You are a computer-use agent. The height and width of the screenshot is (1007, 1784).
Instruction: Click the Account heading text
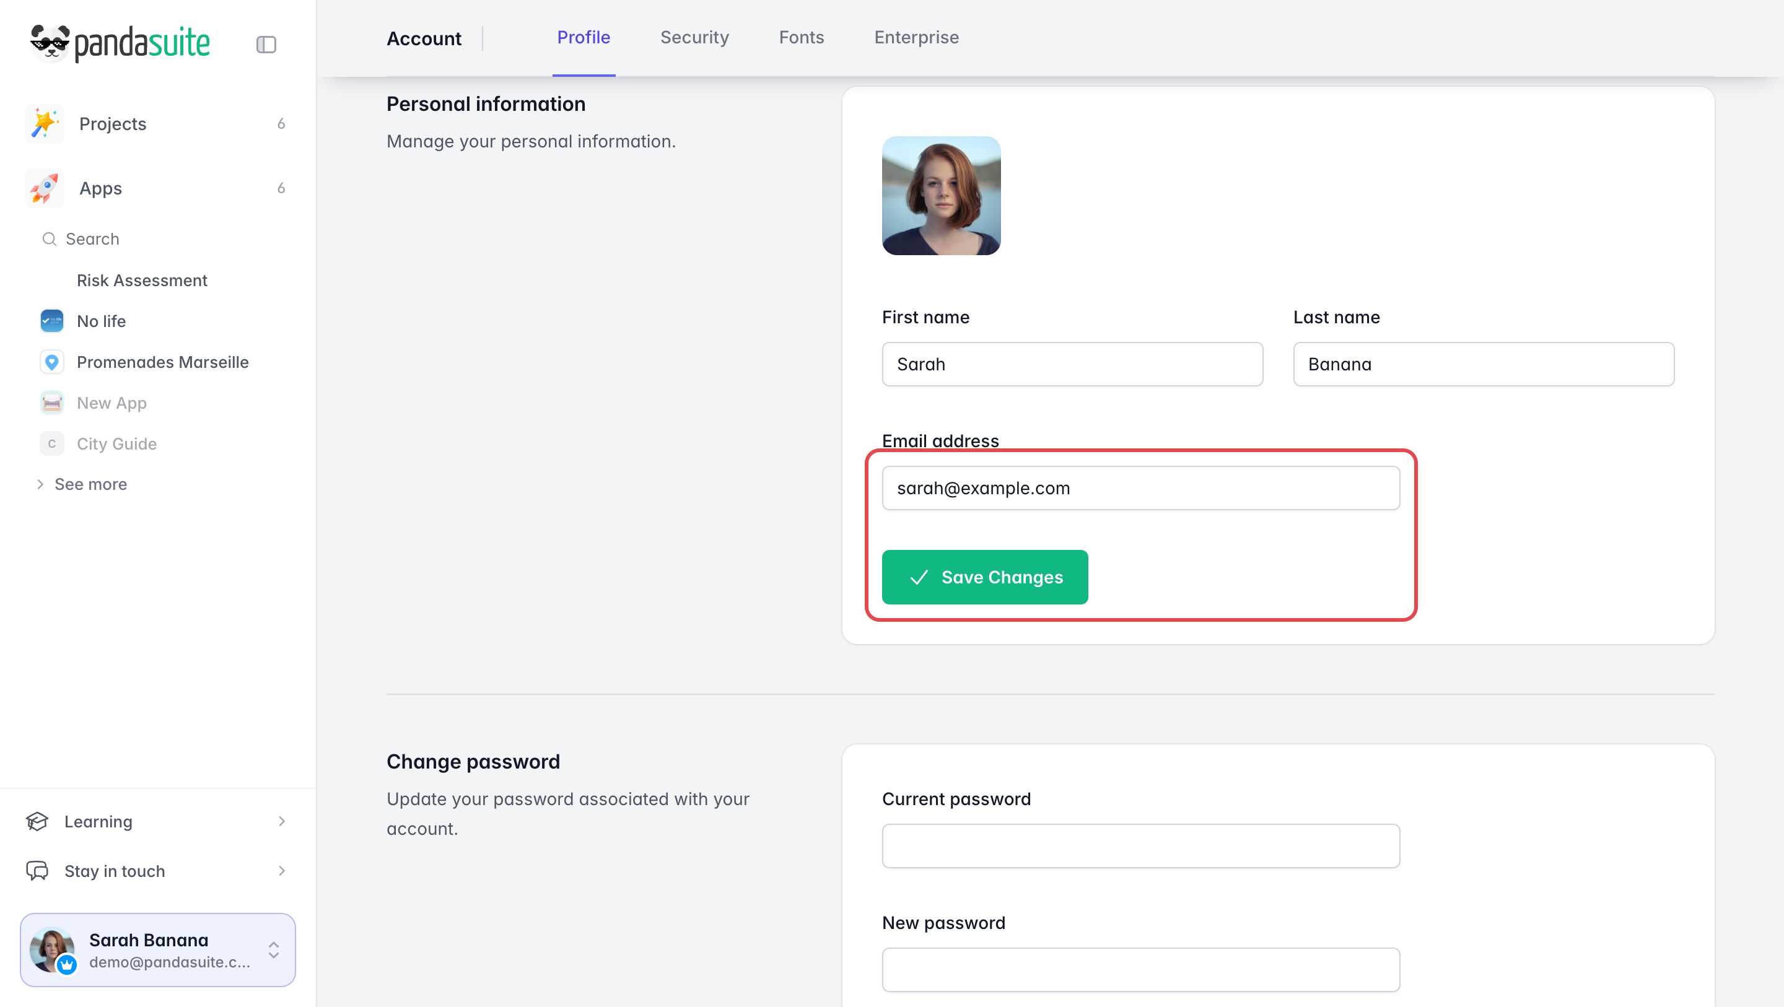point(424,39)
